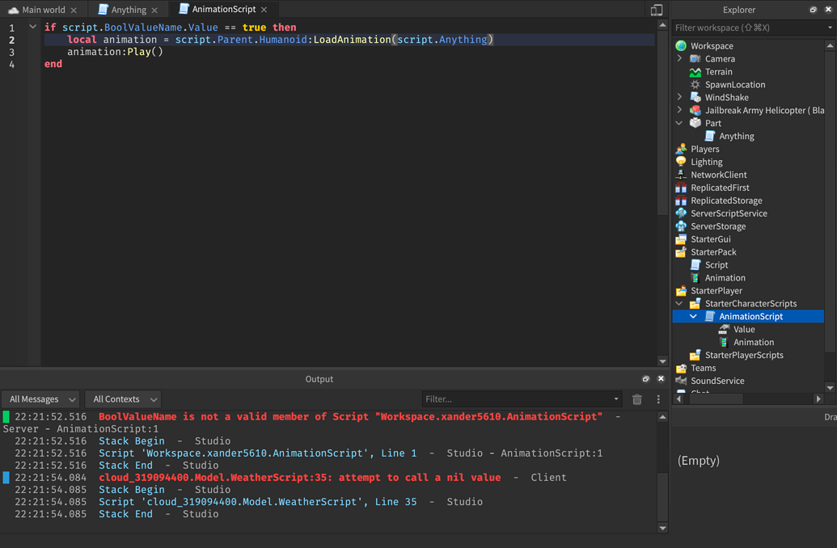837x548 pixels.
Task: Select Script under StarterPack
Action: pyautogui.click(x=717, y=264)
